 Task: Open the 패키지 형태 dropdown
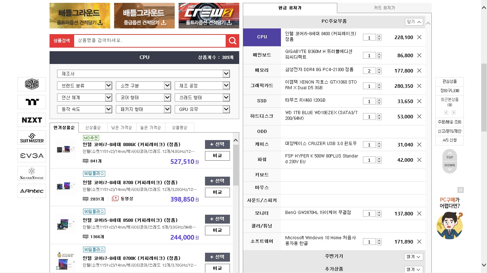point(143,109)
